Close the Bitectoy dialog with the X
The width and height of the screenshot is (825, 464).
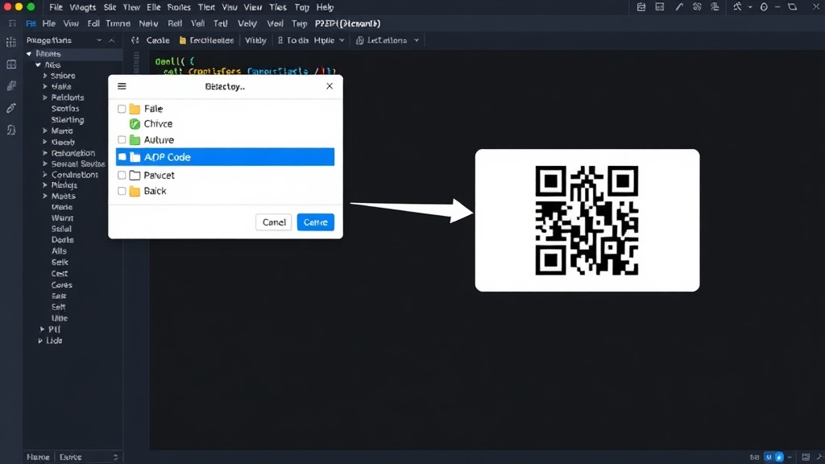point(330,85)
